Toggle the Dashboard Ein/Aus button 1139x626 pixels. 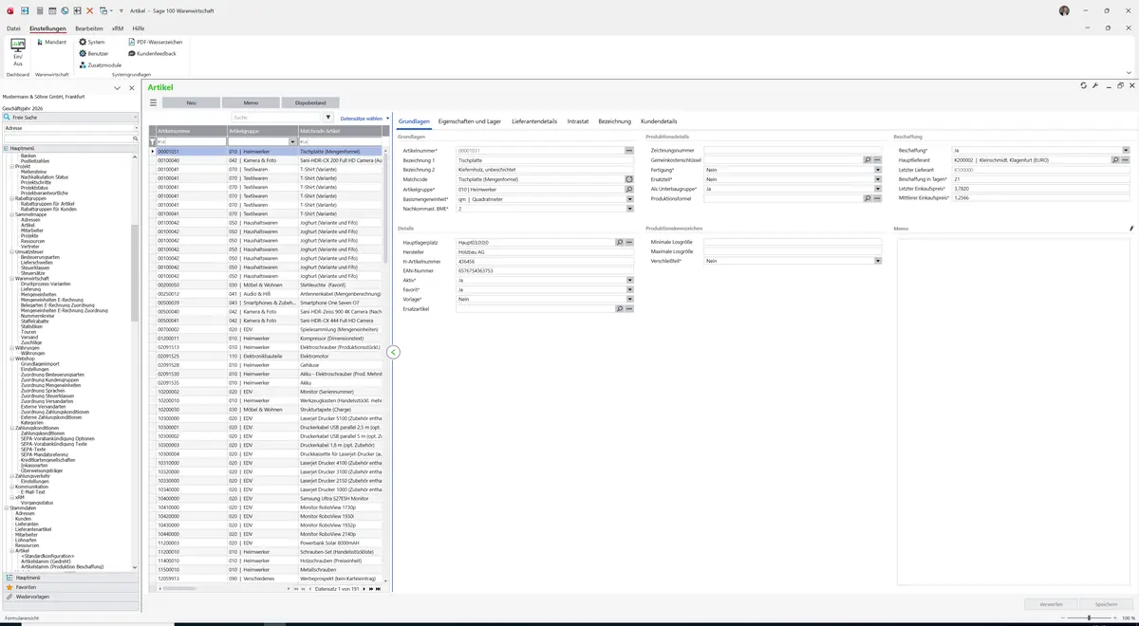coord(18,51)
